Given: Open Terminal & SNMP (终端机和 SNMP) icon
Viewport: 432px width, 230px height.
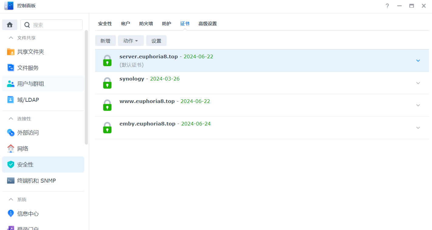Looking at the screenshot, I should coord(11,180).
